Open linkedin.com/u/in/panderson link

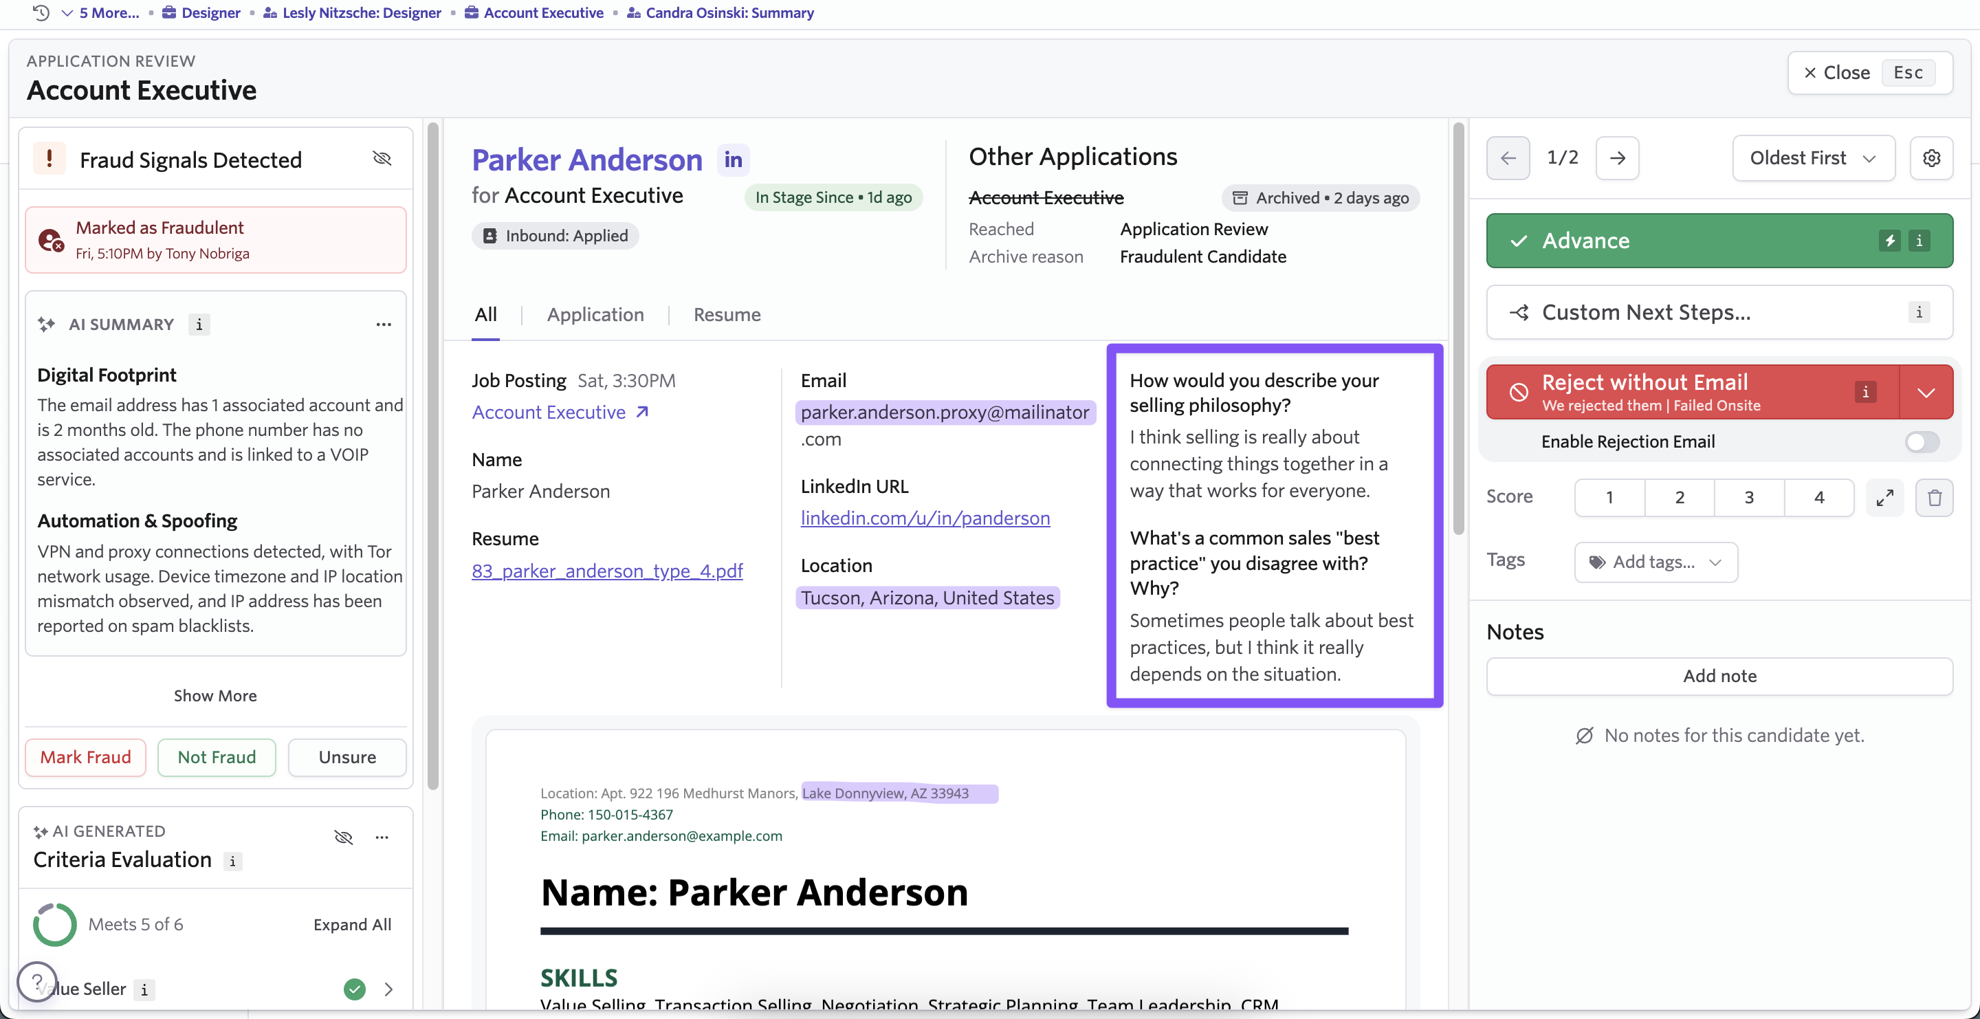pos(925,517)
